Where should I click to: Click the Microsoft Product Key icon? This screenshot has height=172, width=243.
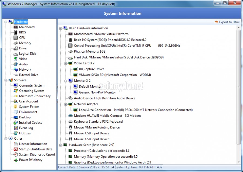[x=16, y=96]
